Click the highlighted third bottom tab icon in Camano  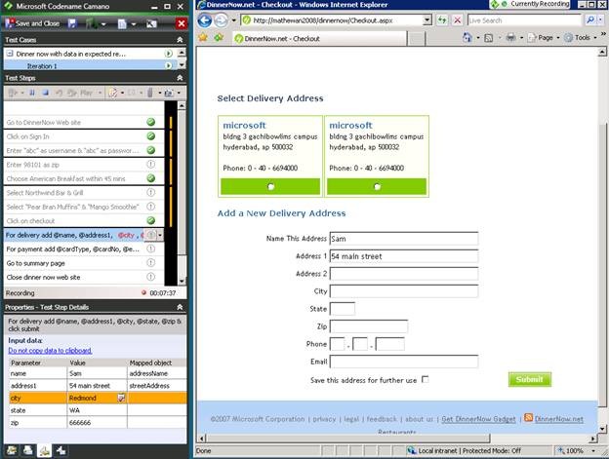(44, 450)
